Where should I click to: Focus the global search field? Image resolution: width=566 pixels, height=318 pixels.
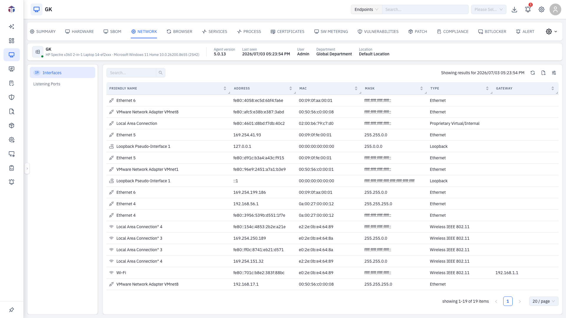(x=425, y=9)
